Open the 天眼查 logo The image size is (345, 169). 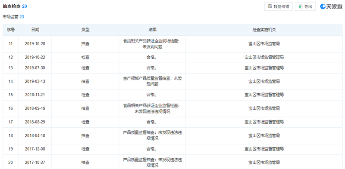(331, 6)
